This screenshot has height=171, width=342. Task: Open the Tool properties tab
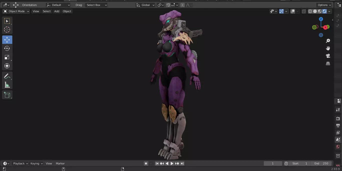pos(338,110)
